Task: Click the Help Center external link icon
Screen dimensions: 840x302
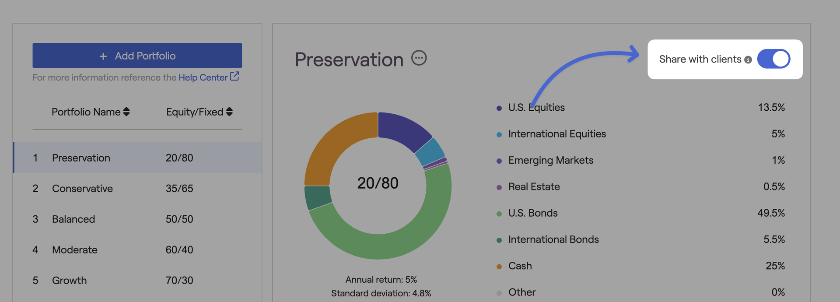Action: click(234, 77)
